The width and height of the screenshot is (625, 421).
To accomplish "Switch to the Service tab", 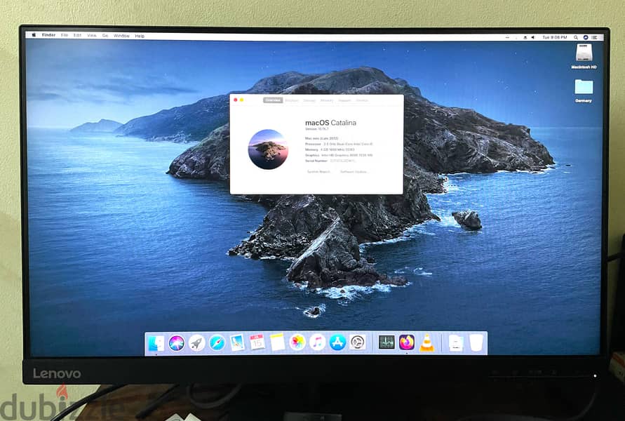I will point(363,100).
